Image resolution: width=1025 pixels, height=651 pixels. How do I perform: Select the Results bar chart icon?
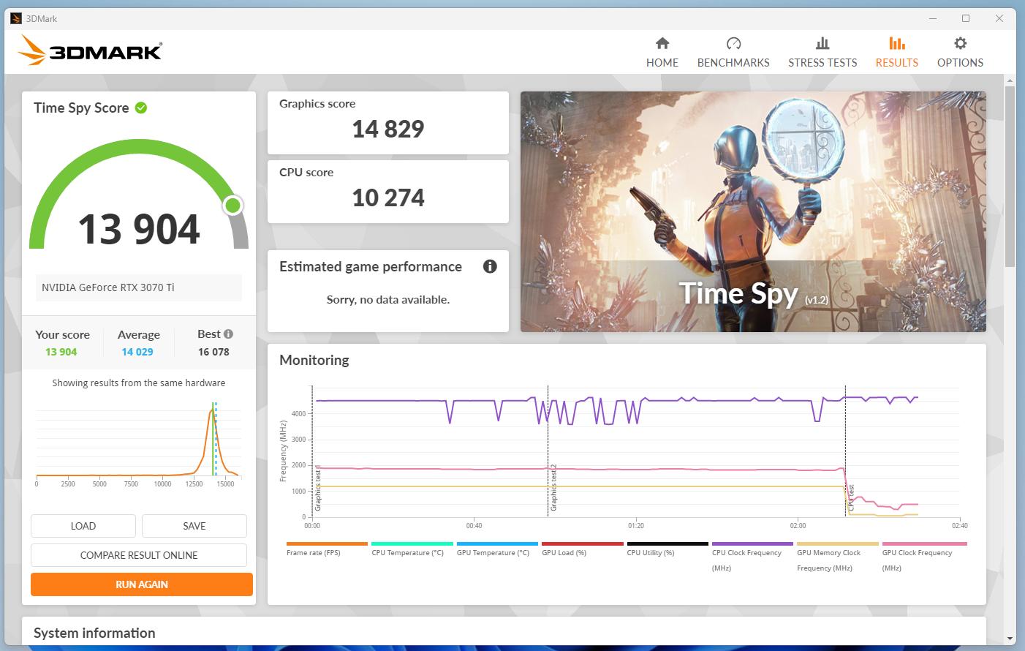(x=896, y=44)
